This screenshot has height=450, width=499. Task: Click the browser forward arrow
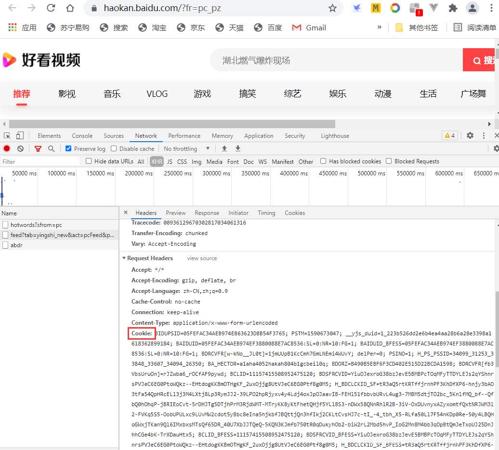tap(31, 8)
